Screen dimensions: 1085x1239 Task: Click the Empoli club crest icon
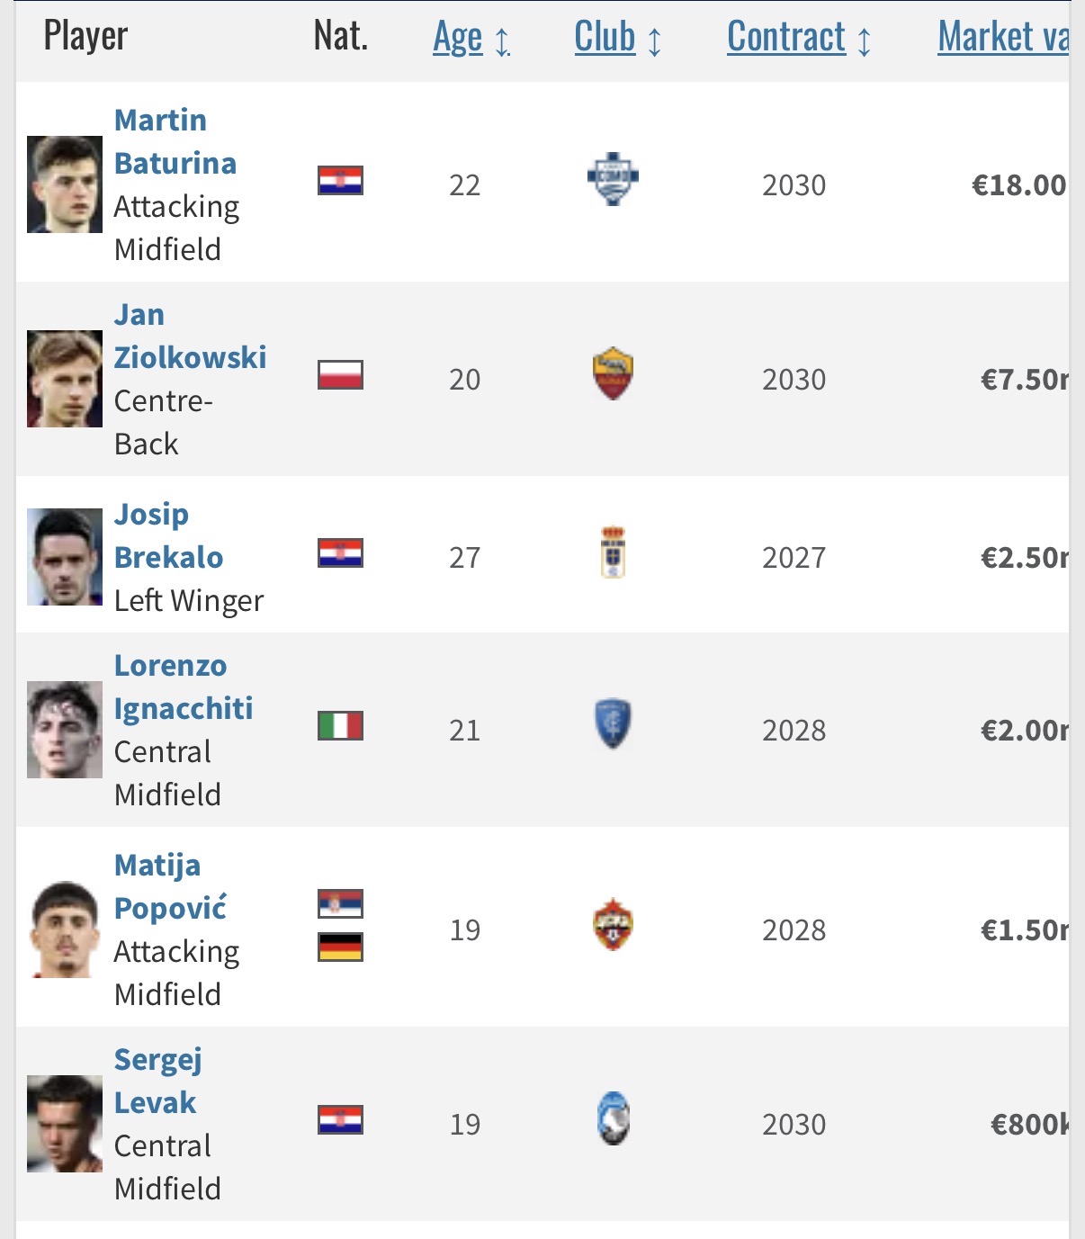(613, 724)
